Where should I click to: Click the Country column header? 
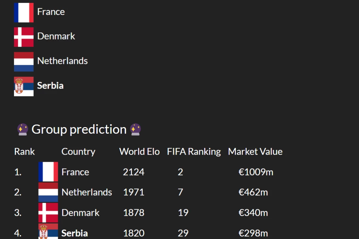click(78, 152)
